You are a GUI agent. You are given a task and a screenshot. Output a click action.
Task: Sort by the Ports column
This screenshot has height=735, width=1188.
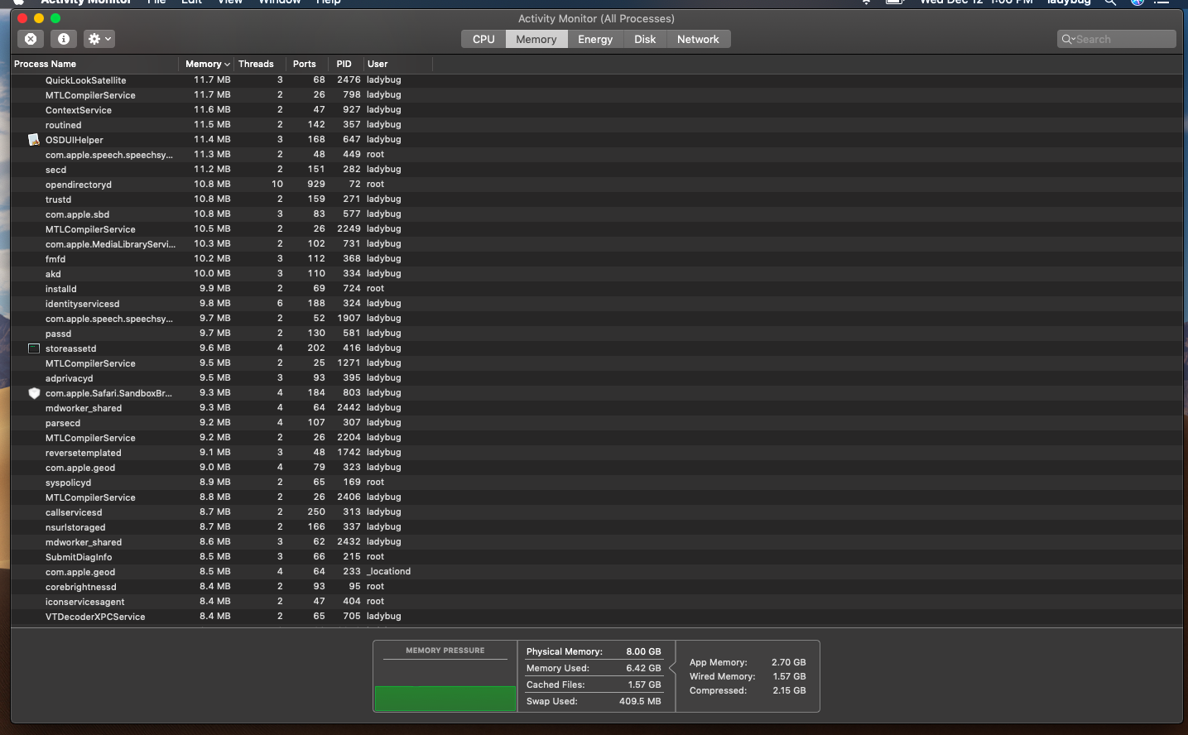[x=307, y=64]
